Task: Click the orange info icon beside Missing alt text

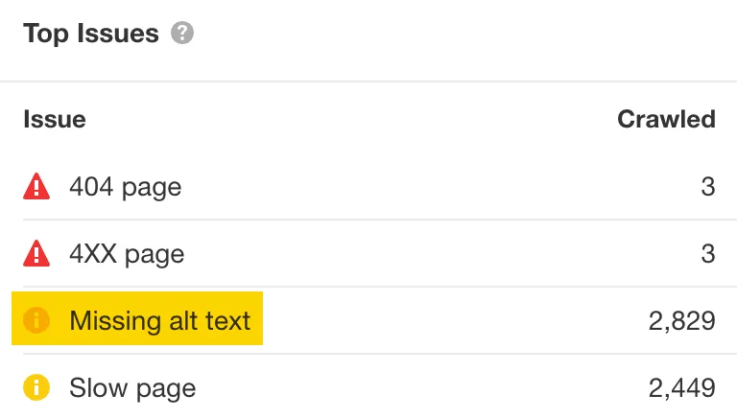Action: pyautogui.click(x=36, y=320)
